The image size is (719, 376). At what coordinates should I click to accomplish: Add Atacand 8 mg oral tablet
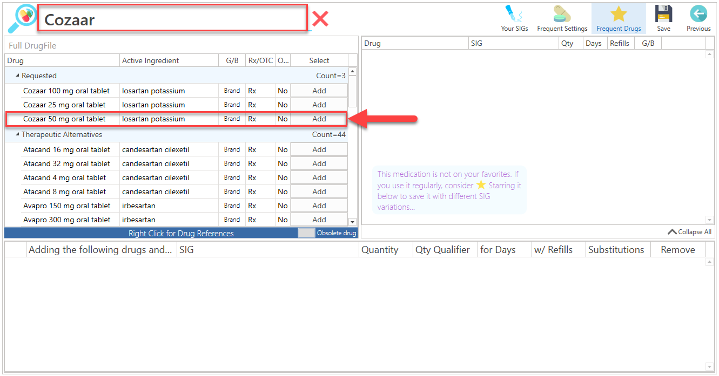coord(319,192)
